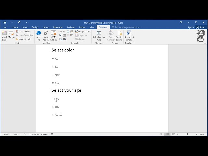Image resolution: width=208 pixels, height=156 pixels.
Task: Open the Add-ins store button
Action: point(39,35)
